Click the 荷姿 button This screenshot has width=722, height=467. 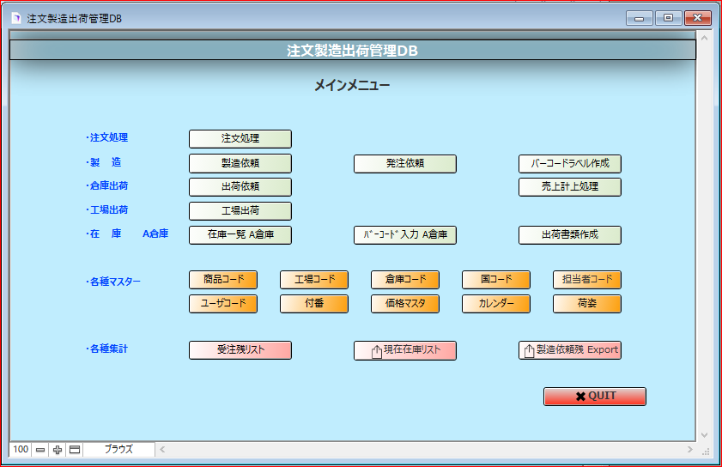click(x=587, y=304)
